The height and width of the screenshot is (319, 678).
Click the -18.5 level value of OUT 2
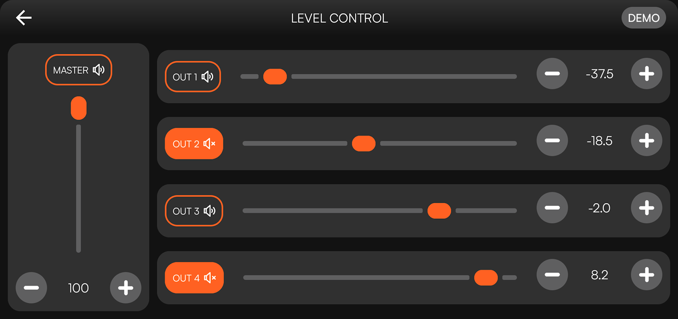point(599,141)
